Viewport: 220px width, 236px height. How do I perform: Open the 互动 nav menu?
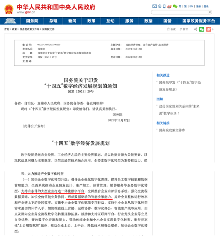110,21
